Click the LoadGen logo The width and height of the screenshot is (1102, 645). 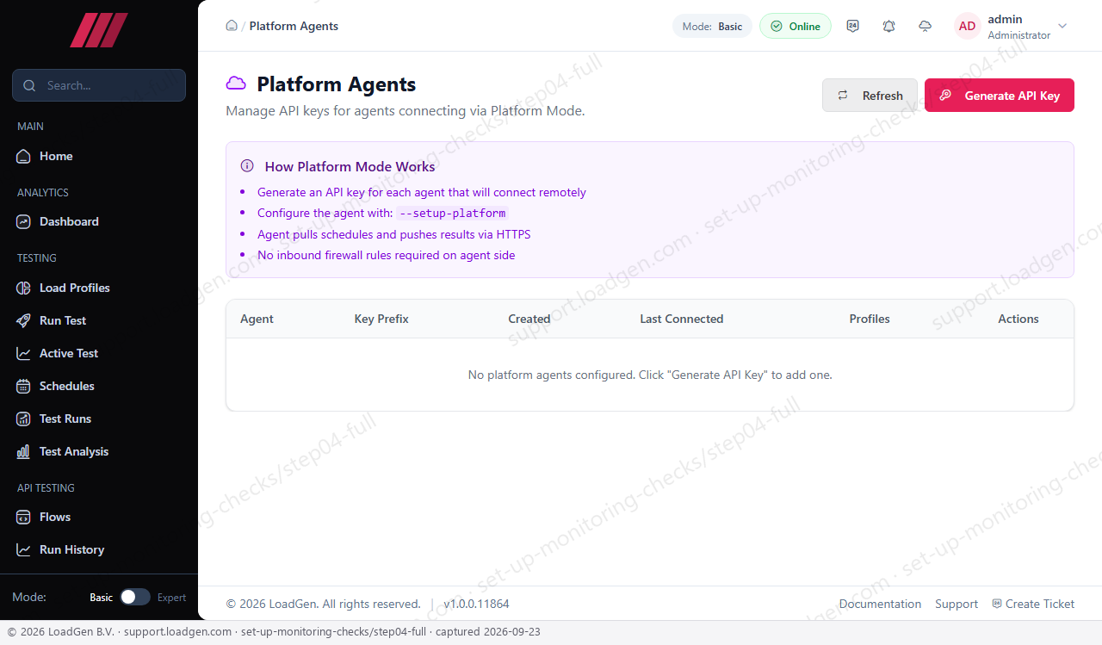[x=99, y=30]
